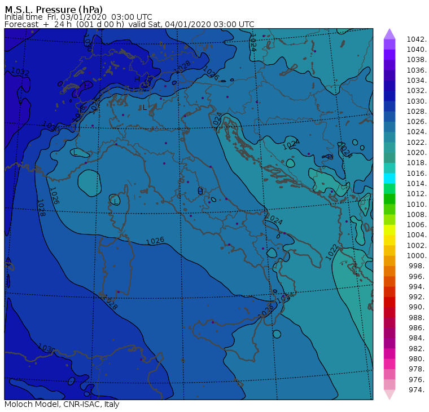The width and height of the screenshot is (429, 412).
Task: Click the 1032 isobar label on the map
Action: tap(20, 72)
